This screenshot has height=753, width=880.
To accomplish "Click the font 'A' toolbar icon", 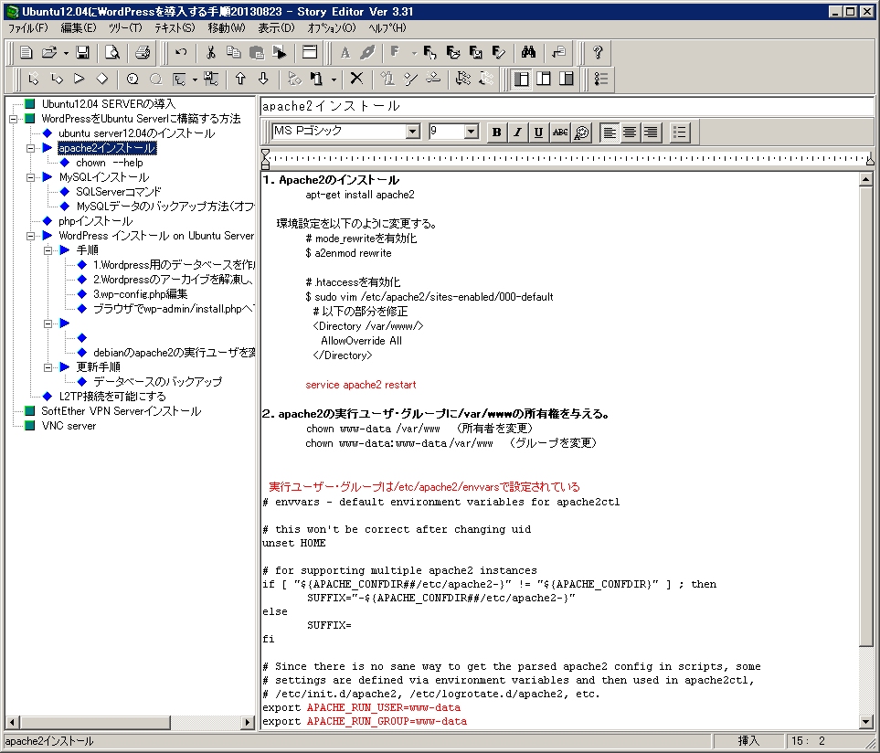I will [345, 53].
